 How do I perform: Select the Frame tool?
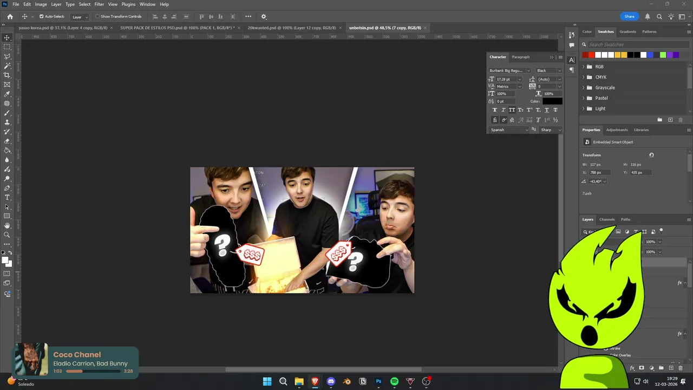[7, 84]
